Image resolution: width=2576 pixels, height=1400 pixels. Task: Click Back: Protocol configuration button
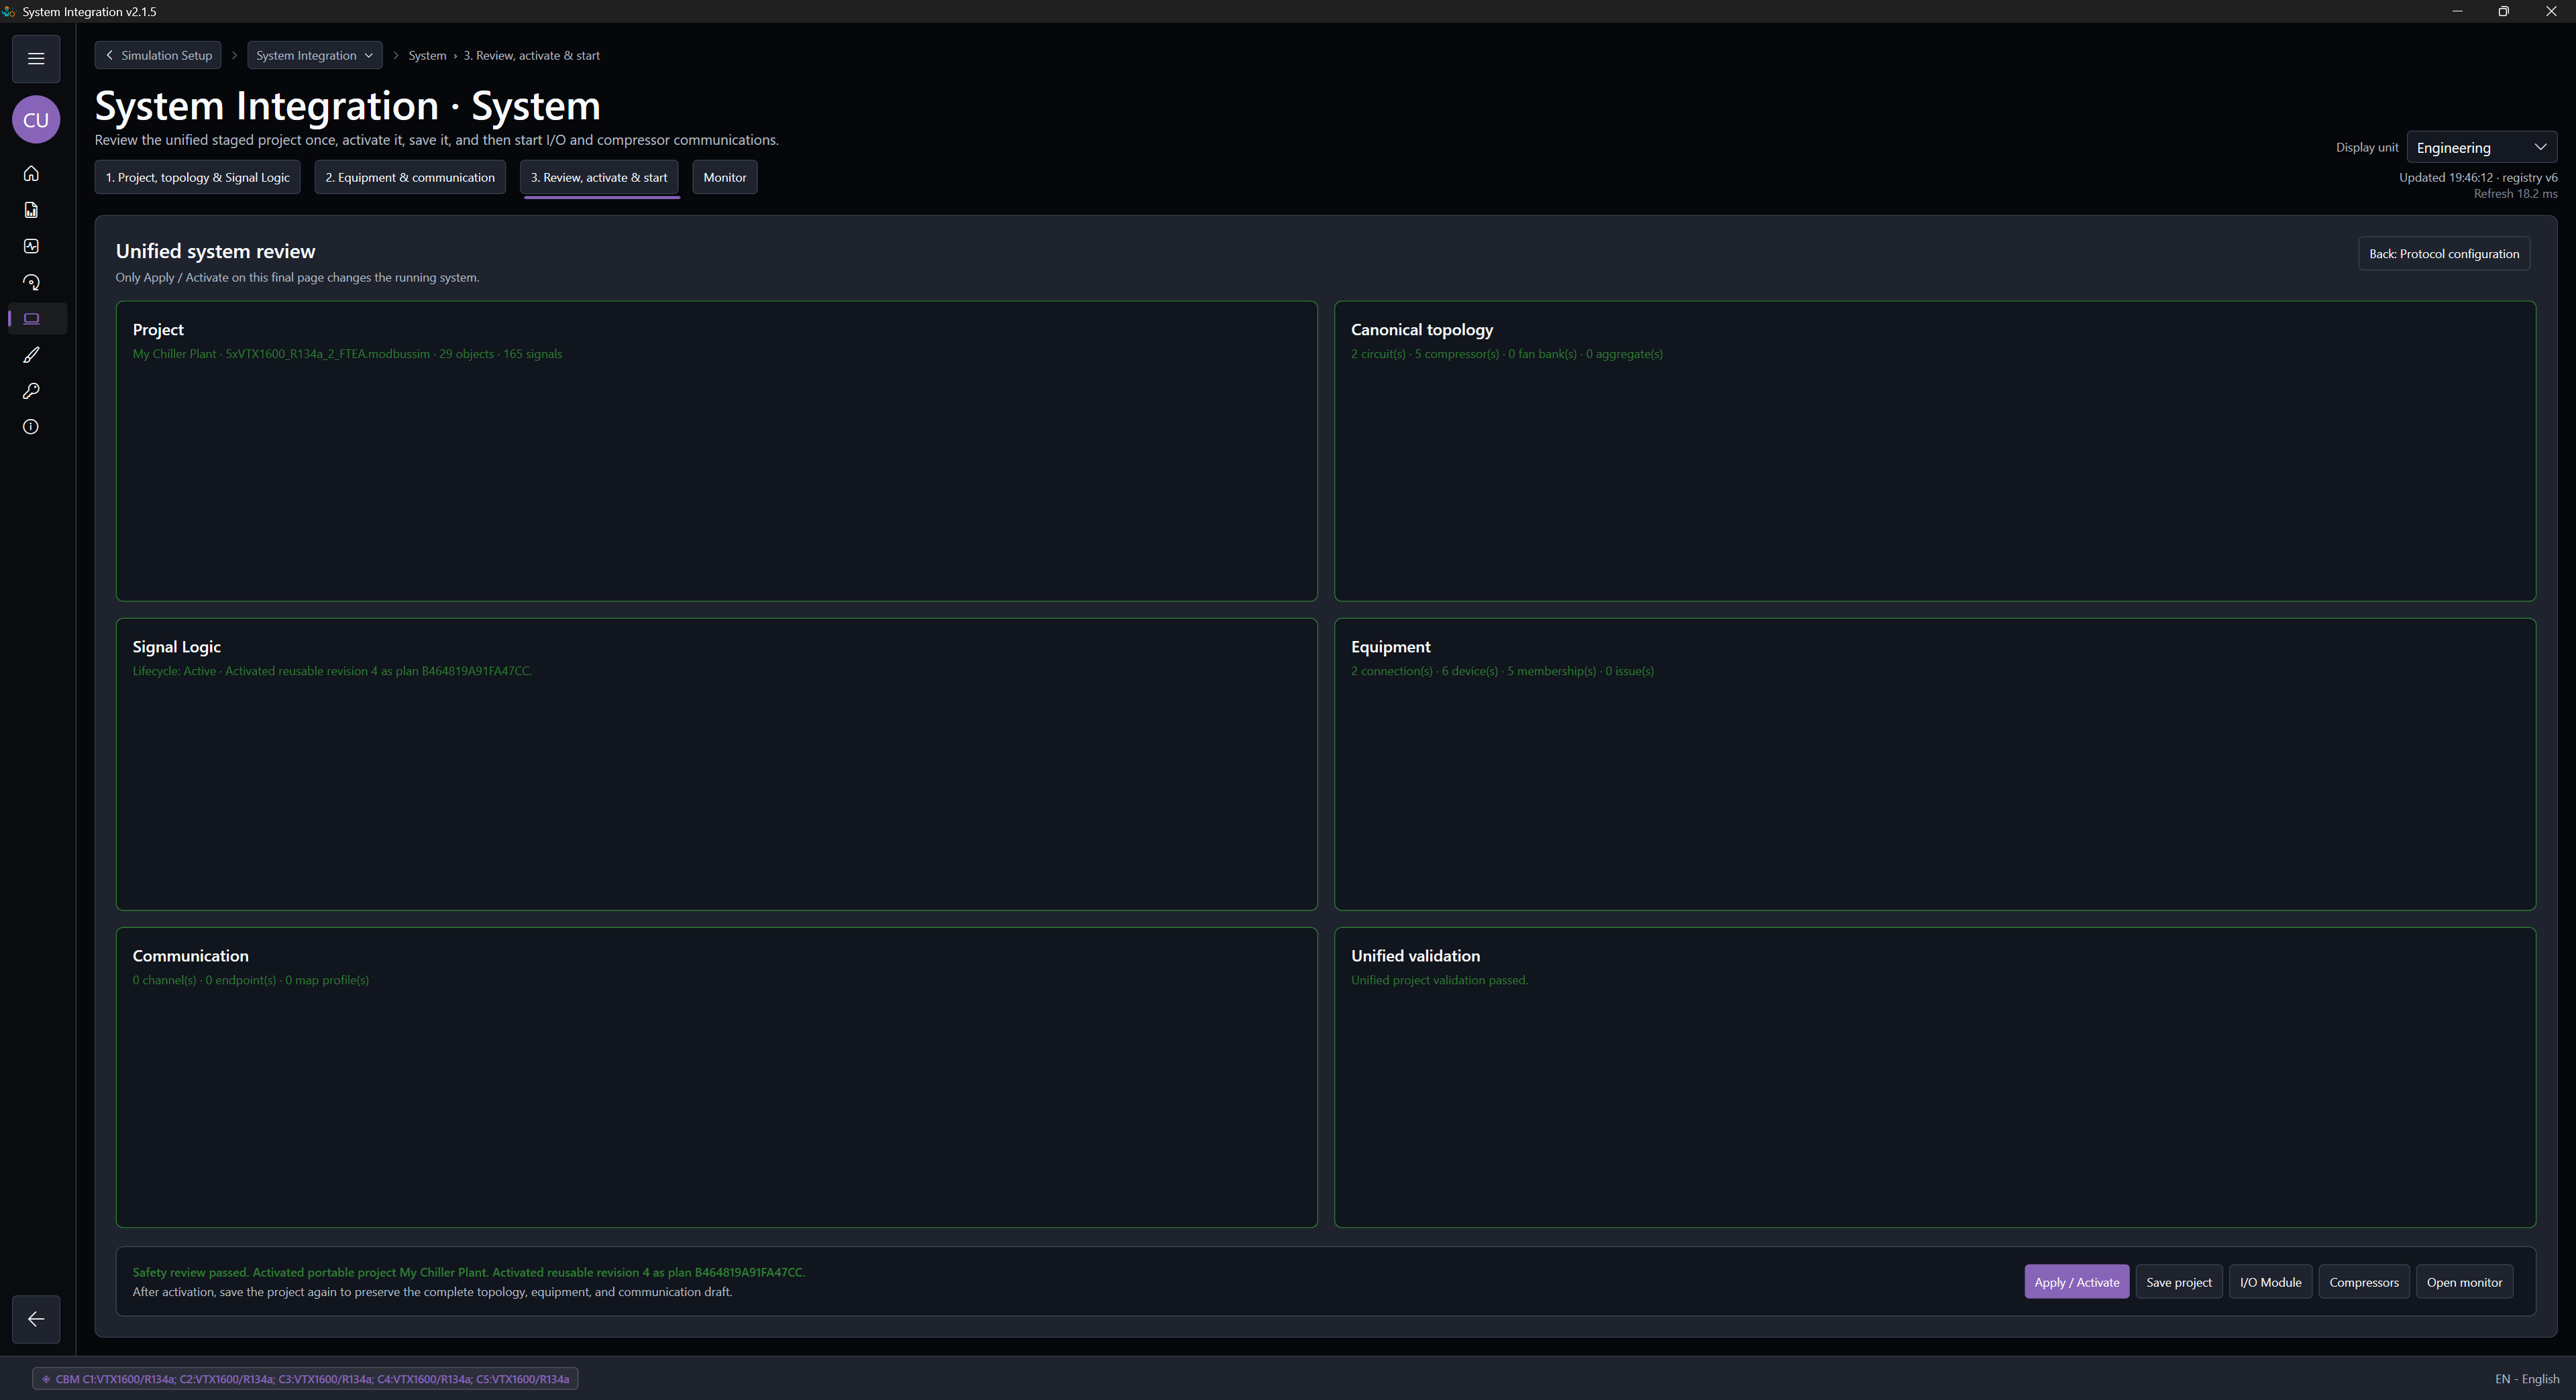pos(2444,254)
